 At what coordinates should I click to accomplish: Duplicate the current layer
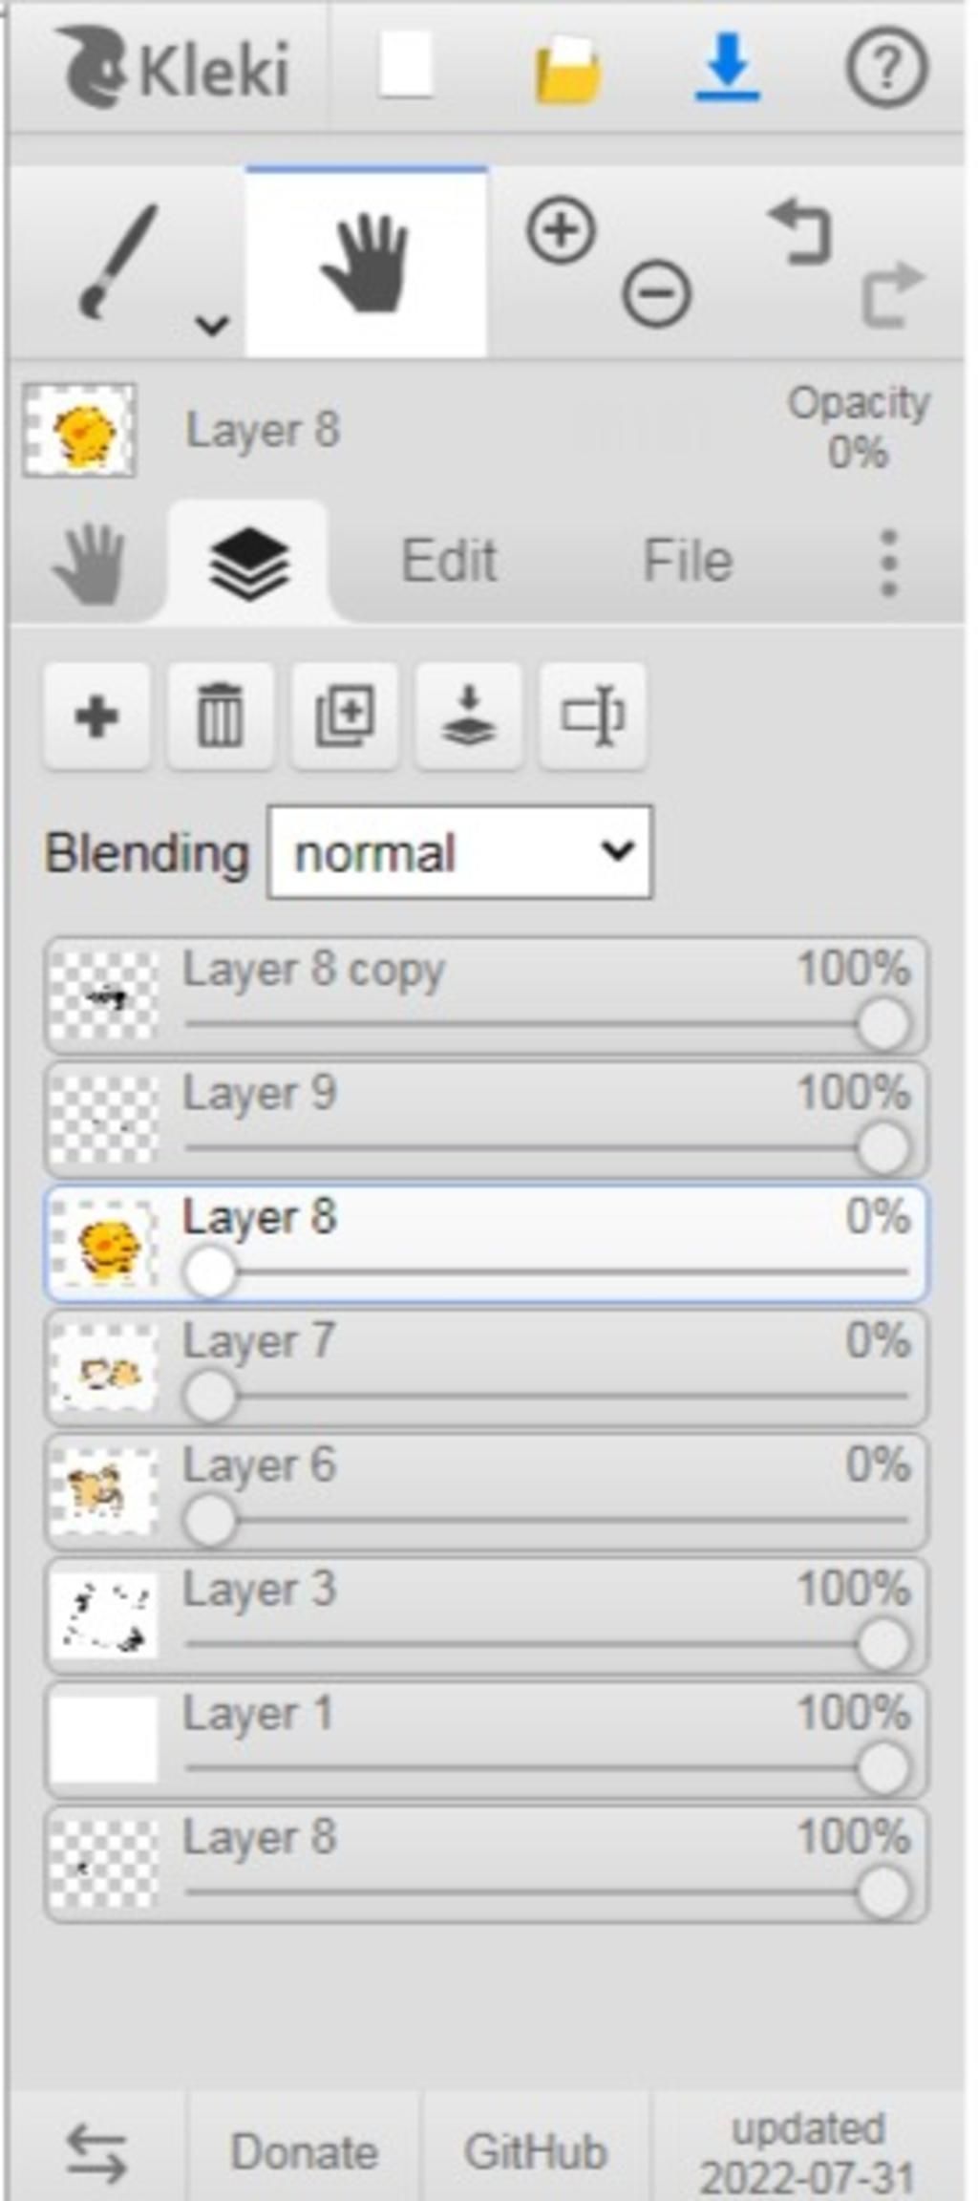click(x=345, y=716)
